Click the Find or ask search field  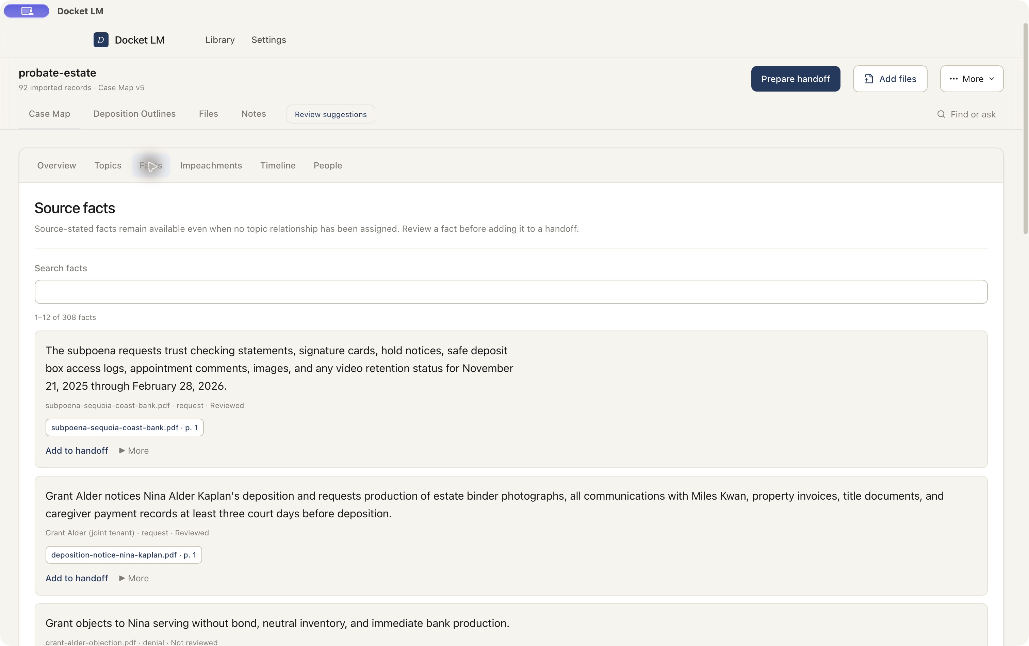coord(967,114)
